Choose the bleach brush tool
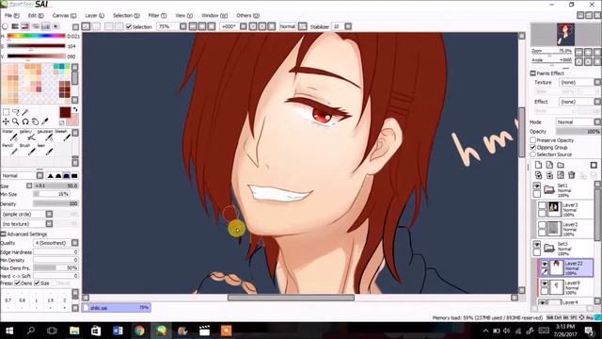Viewport: 602px width, 339px height. (63, 136)
